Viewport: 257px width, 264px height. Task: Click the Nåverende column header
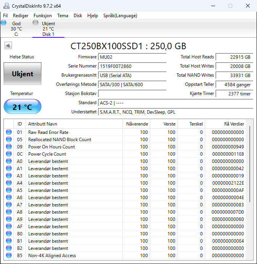click(137, 124)
